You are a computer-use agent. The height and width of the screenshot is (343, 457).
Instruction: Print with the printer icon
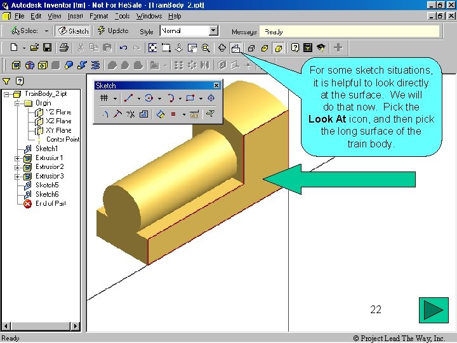click(64, 47)
